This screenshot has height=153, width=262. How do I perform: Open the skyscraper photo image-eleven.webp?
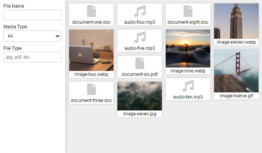pos(236,21)
